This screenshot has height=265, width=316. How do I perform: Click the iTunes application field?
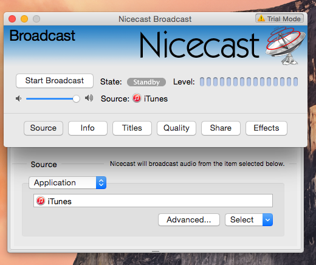[x=153, y=201]
